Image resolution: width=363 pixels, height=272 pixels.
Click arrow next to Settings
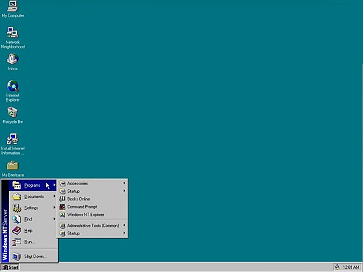click(54, 208)
